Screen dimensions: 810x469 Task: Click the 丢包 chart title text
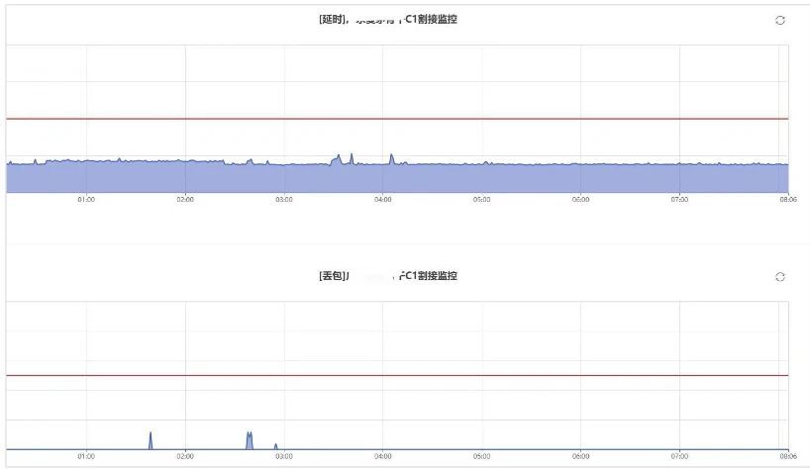[x=388, y=276]
